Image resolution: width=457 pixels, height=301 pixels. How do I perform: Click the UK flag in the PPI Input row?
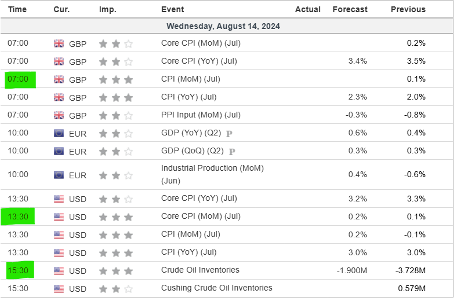click(x=59, y=115)
